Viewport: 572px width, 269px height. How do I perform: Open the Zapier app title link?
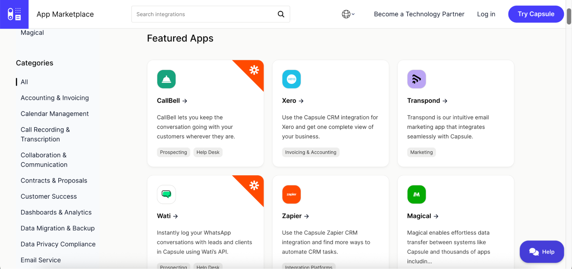(295, 216)
